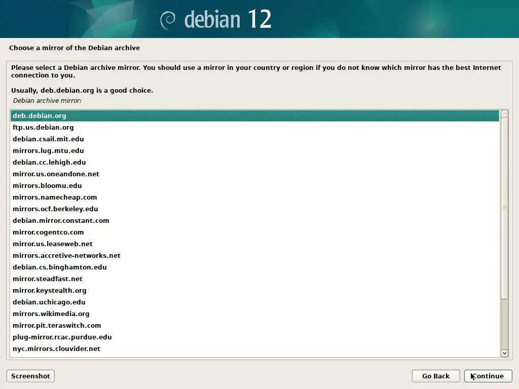Image resolution: width=519 pixels, height=389 pixels.
Task: Pick mirror.cogentco.com from the list
Action: (x=254, y=232)
